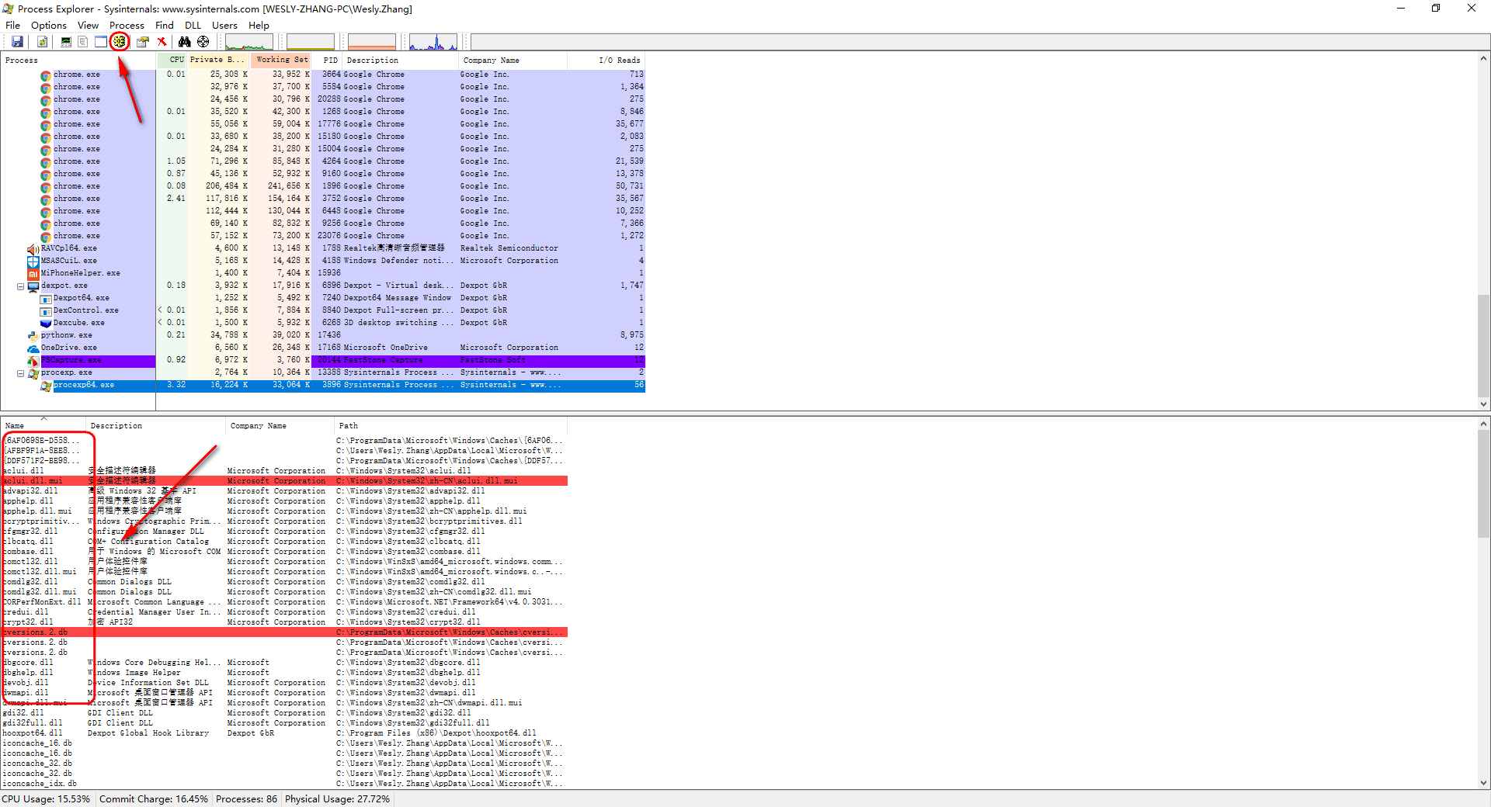Open the DLL menu
This screenshot has width=1491, height=807.
click(x=193, y=25)
